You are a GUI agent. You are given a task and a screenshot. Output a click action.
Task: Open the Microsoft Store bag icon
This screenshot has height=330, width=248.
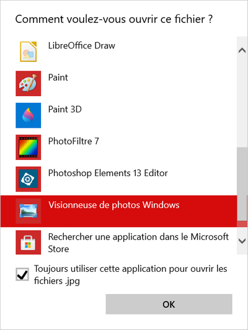tap(28, 243)
